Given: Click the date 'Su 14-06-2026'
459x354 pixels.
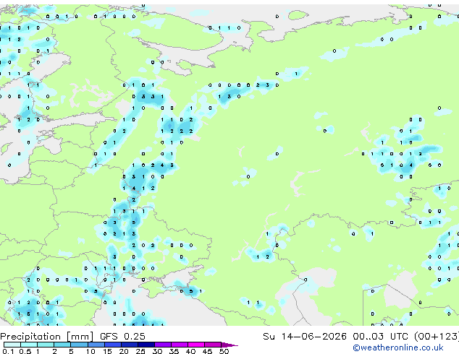Looking at the screenshot, I should [305, 337].
